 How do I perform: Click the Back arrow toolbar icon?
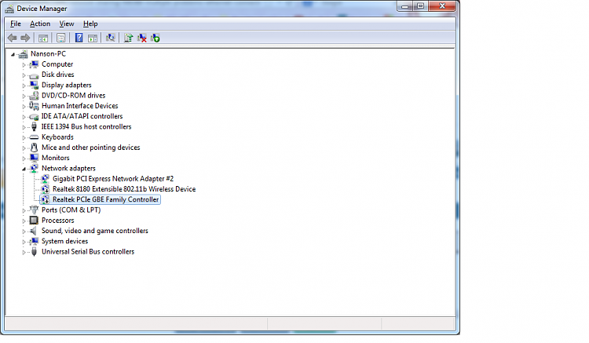click(12, 38)
